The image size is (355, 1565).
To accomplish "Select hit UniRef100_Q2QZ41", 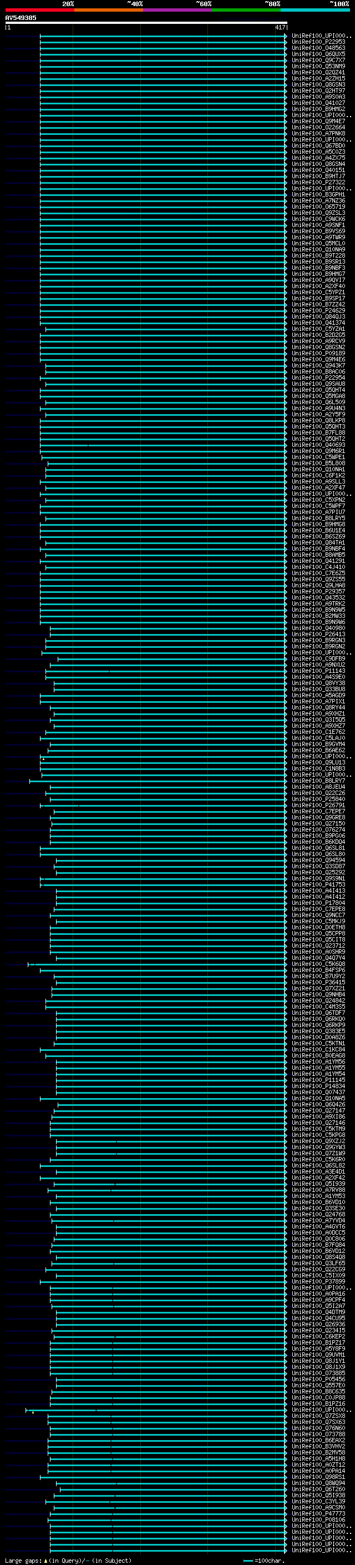I will coord(318,72).
